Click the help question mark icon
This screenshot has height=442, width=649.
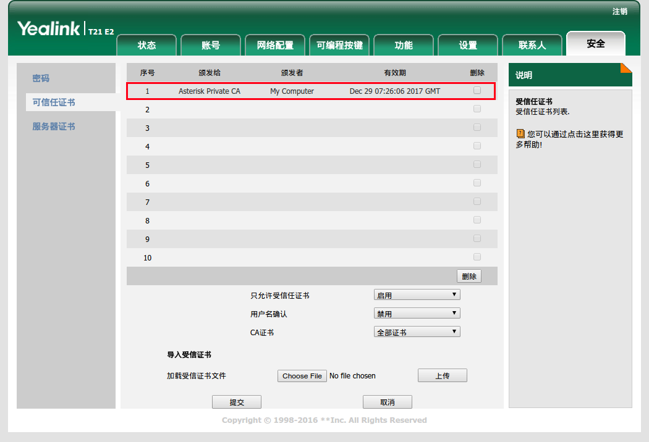(520, 134)
